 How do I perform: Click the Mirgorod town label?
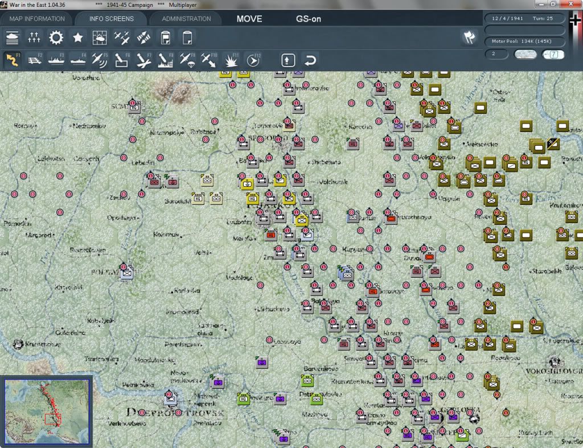tap(39, 235)
